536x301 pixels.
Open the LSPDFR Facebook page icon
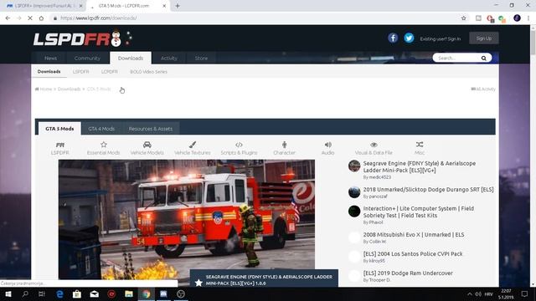point(393,38)
